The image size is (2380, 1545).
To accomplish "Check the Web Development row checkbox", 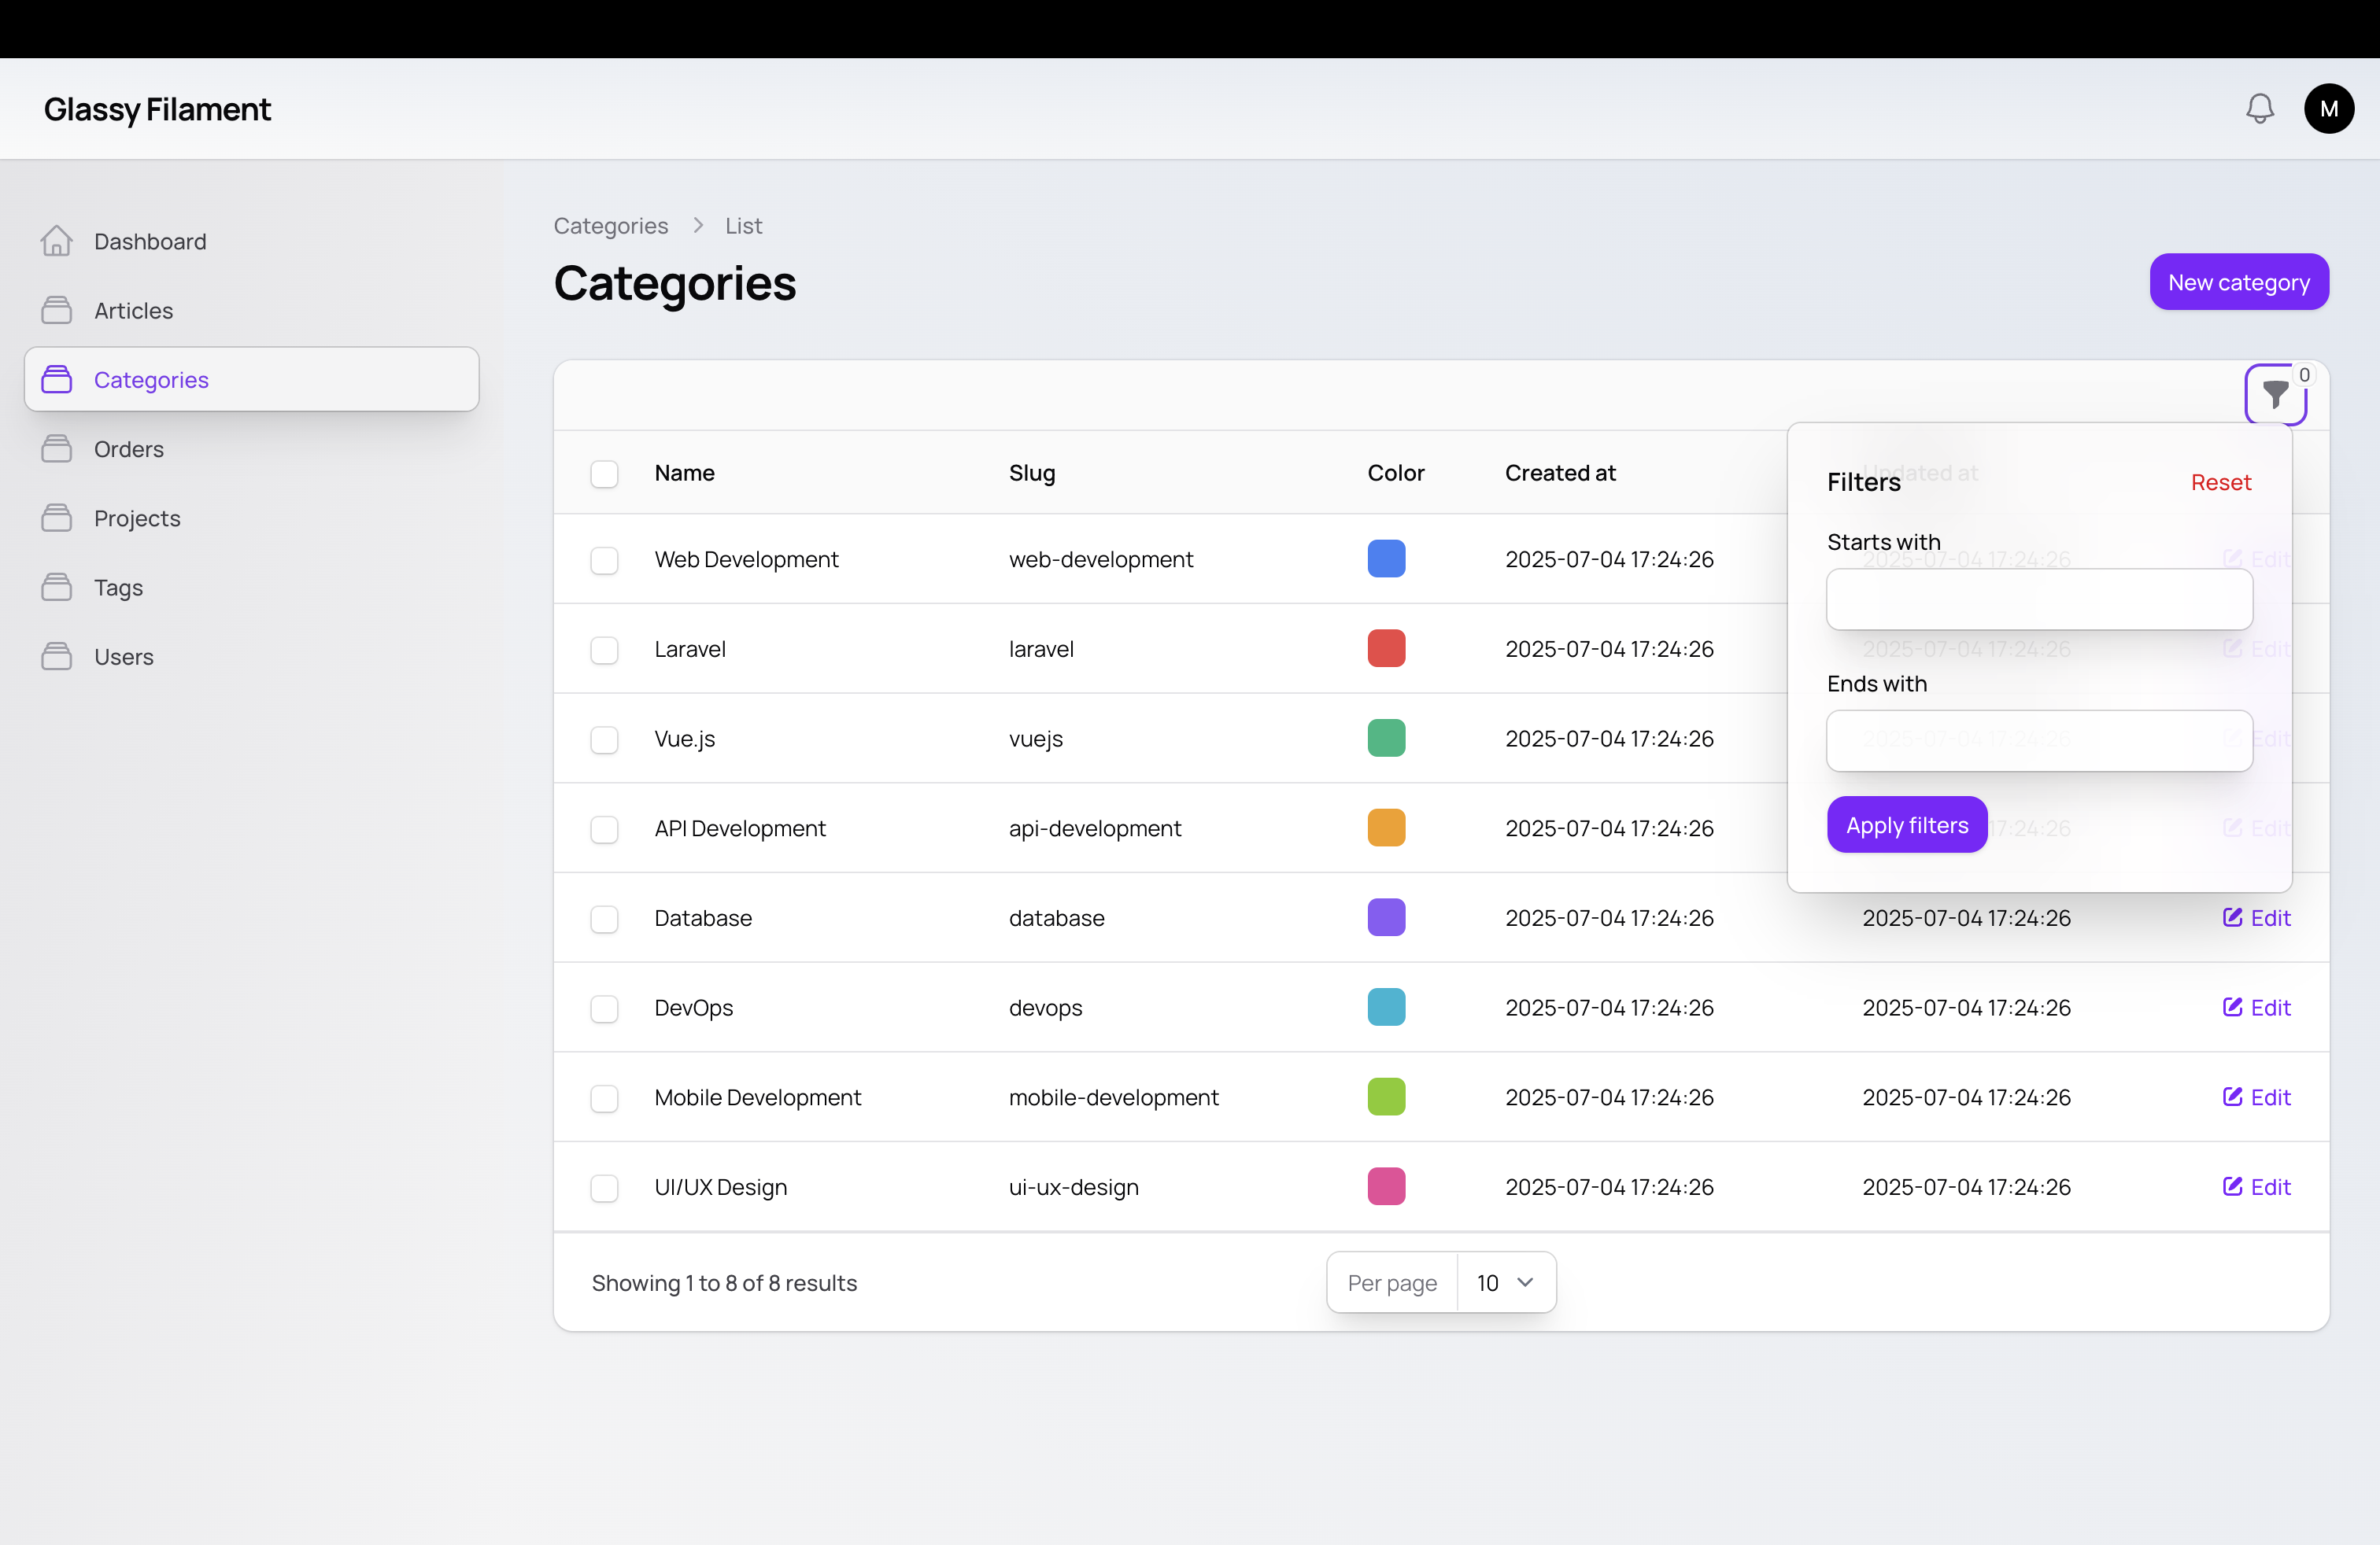I will click(x=604, y=561).
